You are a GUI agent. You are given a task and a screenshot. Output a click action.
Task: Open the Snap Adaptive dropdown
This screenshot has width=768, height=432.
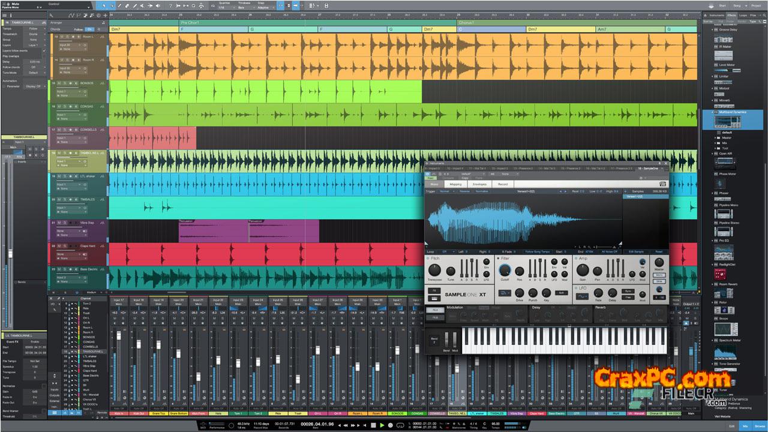tap(263, 7)
